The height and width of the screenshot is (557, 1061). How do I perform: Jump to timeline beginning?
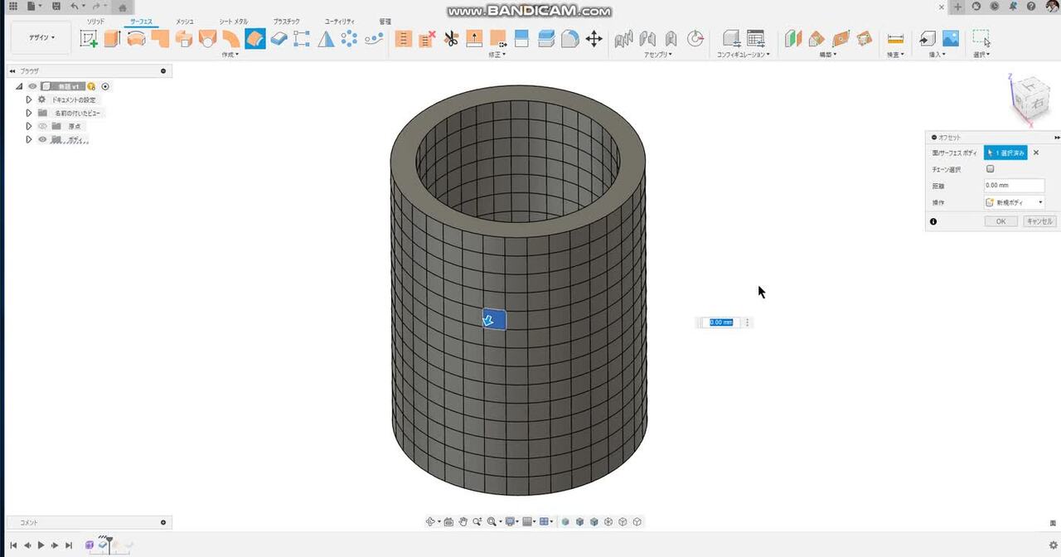click(x=13, y=545)
